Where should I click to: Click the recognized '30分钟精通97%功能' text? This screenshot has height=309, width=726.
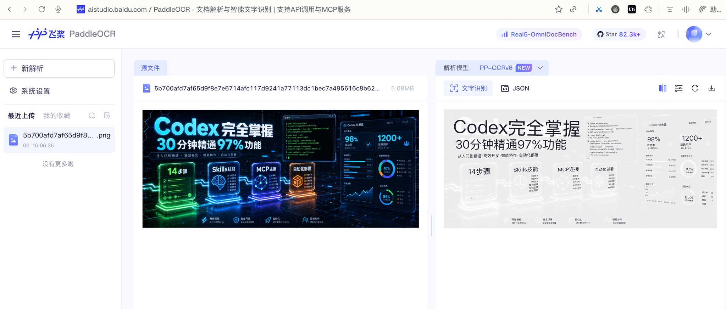(x=511, y=145)
